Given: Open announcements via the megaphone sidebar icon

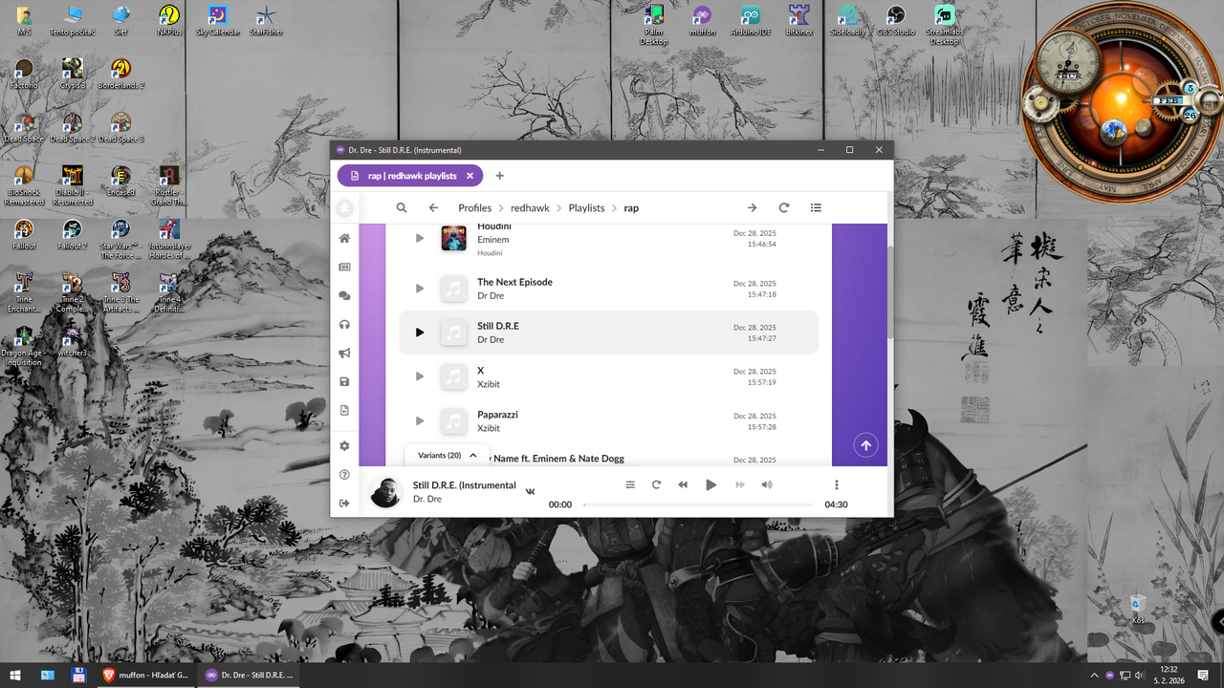Looking at the screenshot, I should coord(344,353).
